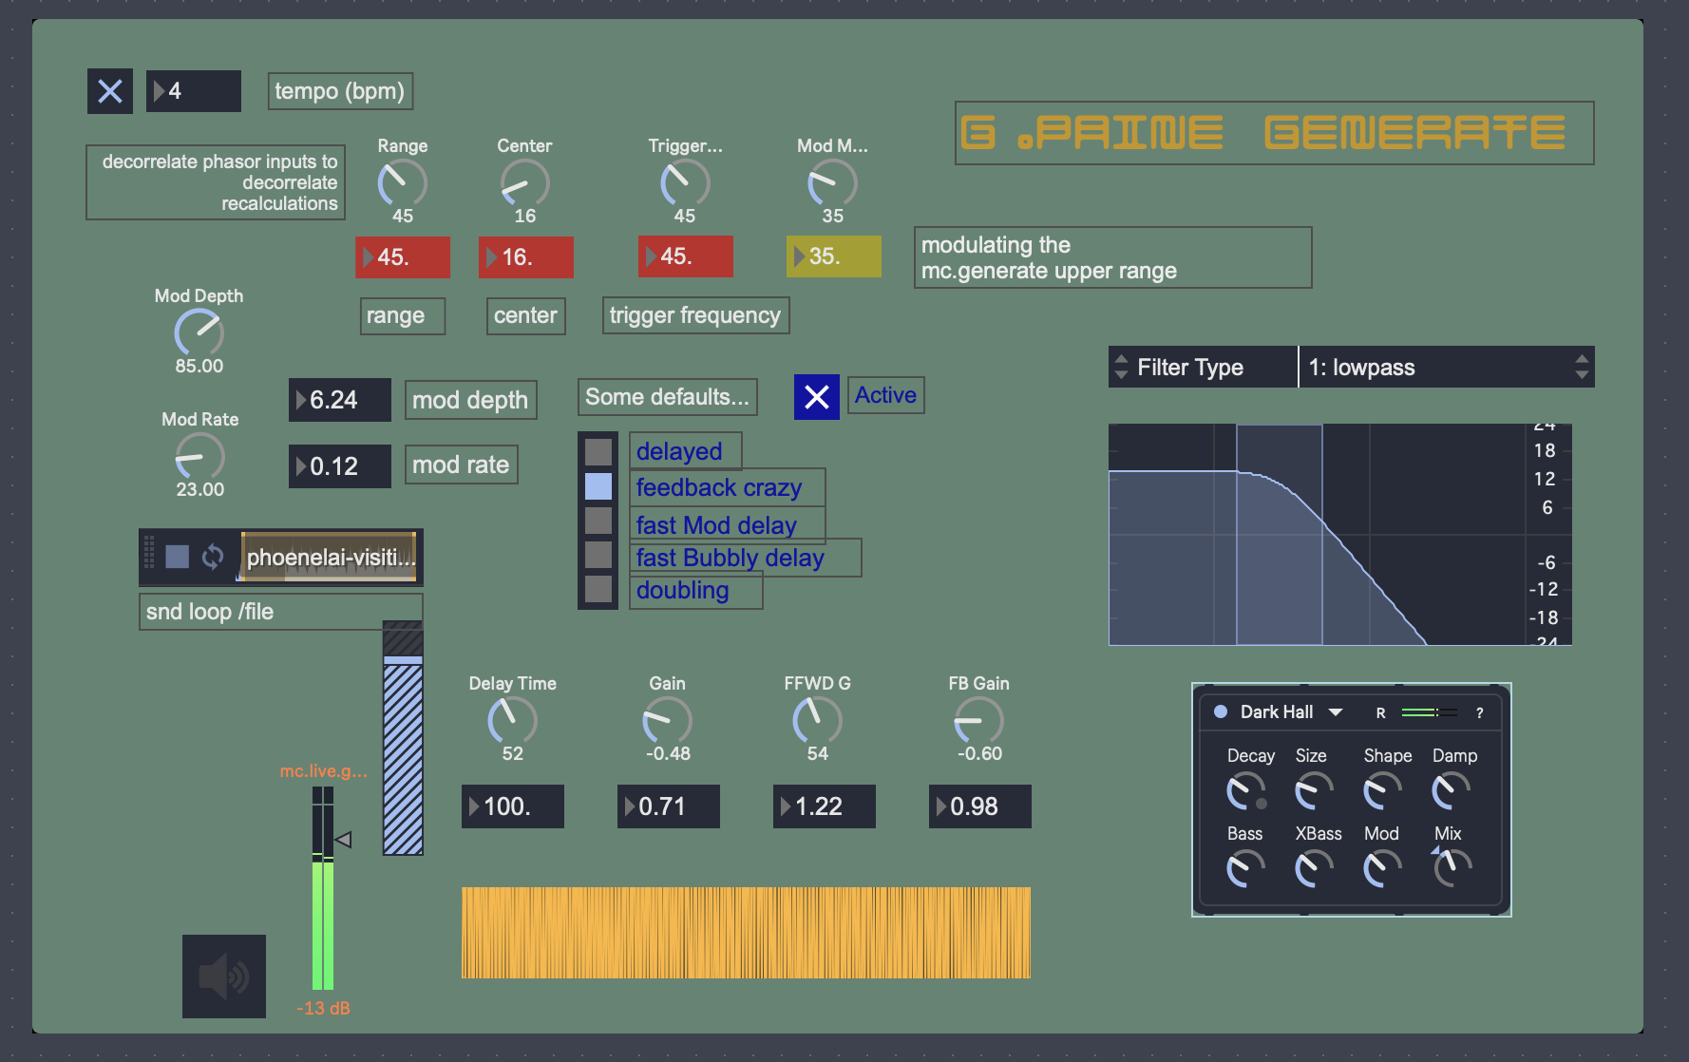Expand the Dark Hall preset dropdown arrow

pos(1336,712)
